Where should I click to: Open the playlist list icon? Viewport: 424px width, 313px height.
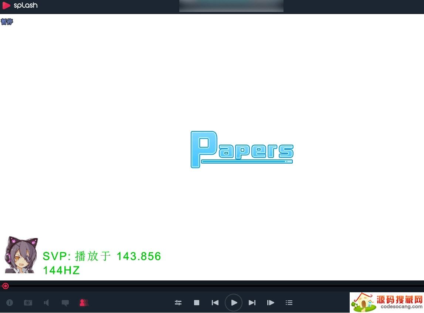(289, 302)
